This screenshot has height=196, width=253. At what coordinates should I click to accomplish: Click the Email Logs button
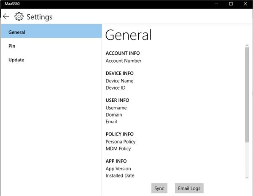click(189, 188)
